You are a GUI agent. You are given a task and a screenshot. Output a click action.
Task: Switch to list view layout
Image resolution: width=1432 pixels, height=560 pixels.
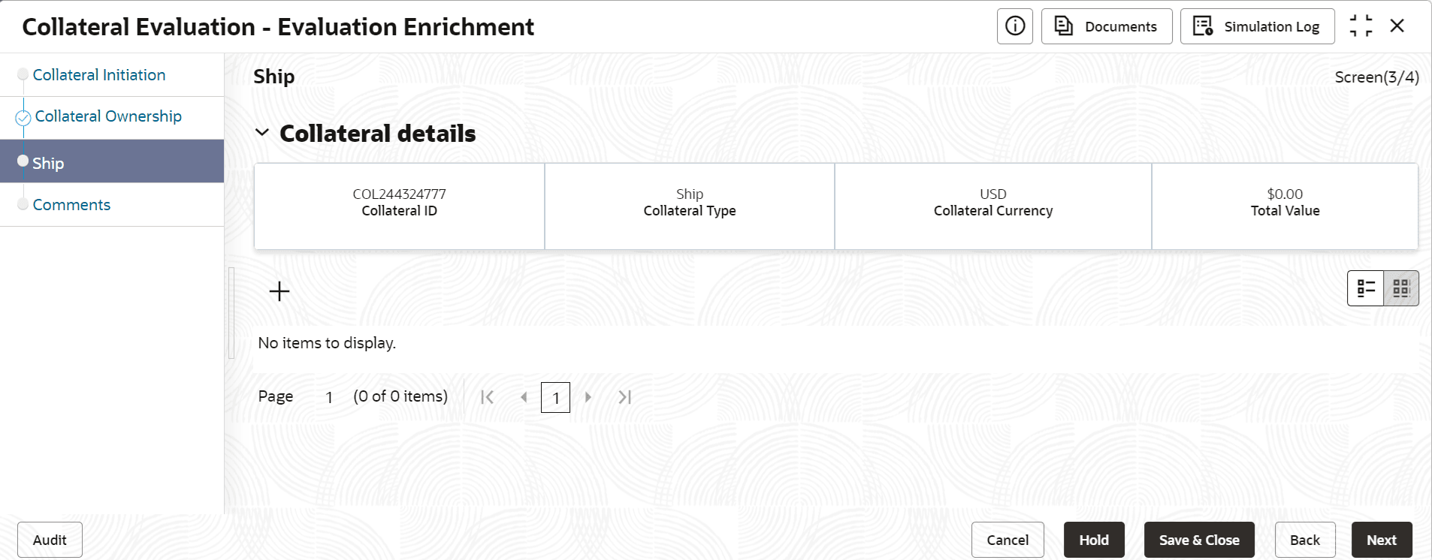pyautogui.click(x=1365, y=288)
